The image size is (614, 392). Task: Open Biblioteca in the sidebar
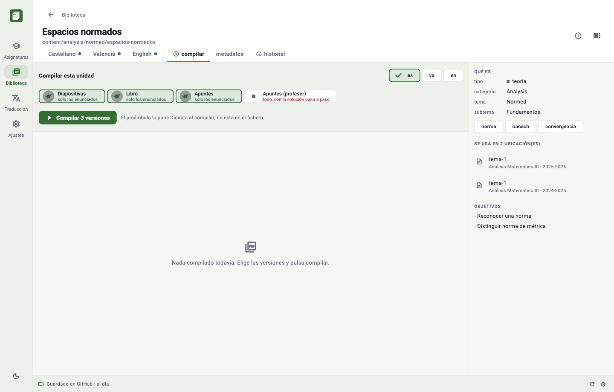point(16,76)
